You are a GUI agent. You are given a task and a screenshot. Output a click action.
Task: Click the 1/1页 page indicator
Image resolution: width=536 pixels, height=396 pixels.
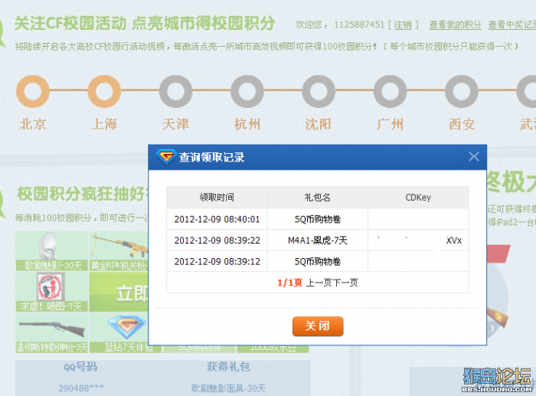tap(290, 283)
